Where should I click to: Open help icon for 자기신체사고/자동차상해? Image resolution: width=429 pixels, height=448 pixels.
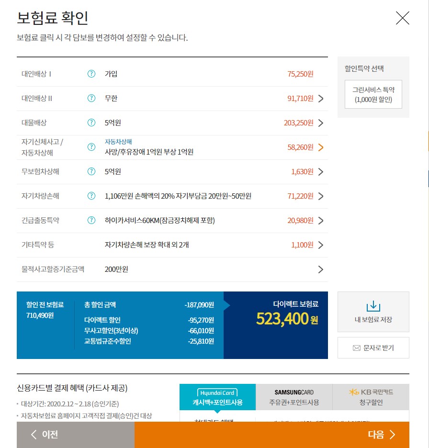[x=91, y=147]
